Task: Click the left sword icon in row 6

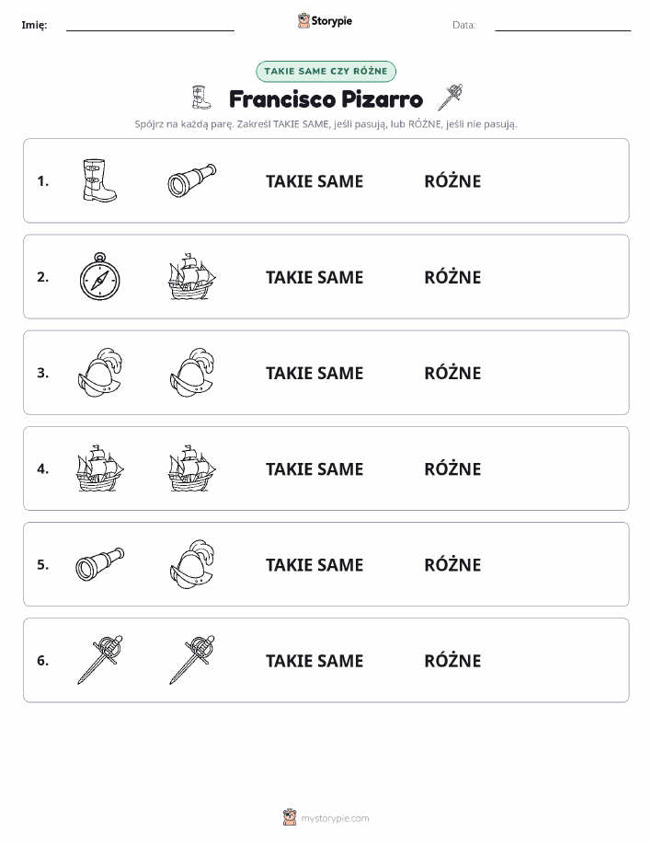Action: [100, 659]
